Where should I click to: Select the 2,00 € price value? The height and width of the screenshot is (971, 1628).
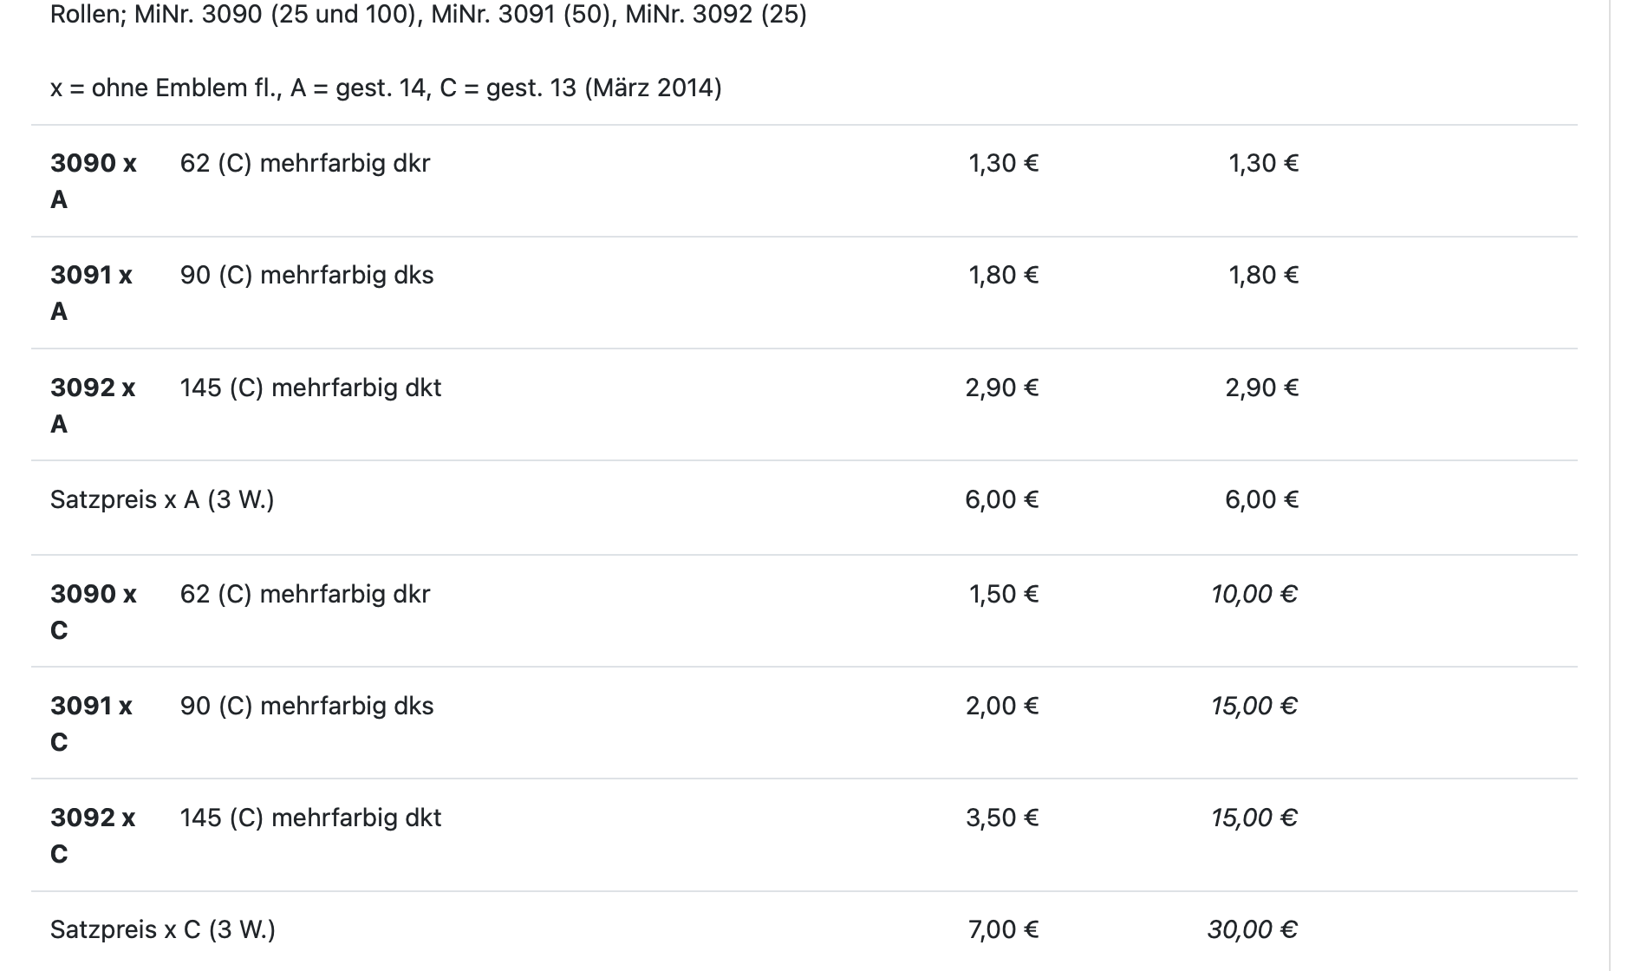[x=1002, y=706]
